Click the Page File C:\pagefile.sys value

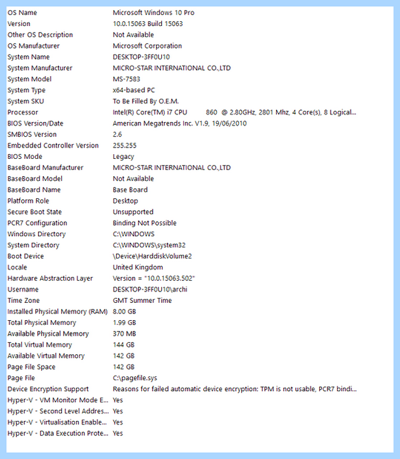coord(135,378)
